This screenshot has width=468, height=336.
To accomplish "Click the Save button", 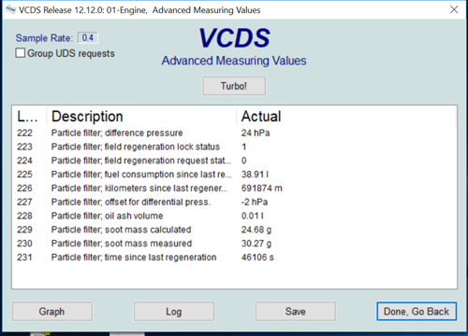I will point(296,311).
